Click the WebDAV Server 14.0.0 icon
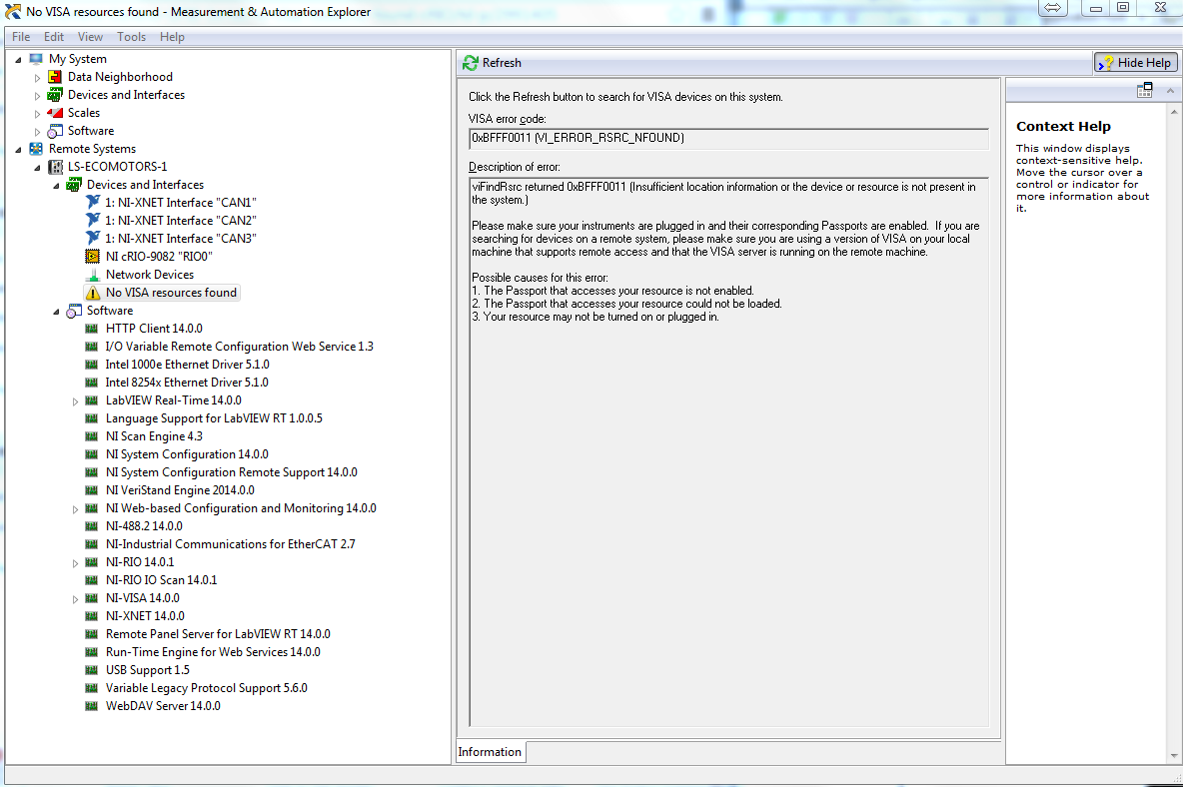Viewport: 1183px width, 787px height. [91, 705]
